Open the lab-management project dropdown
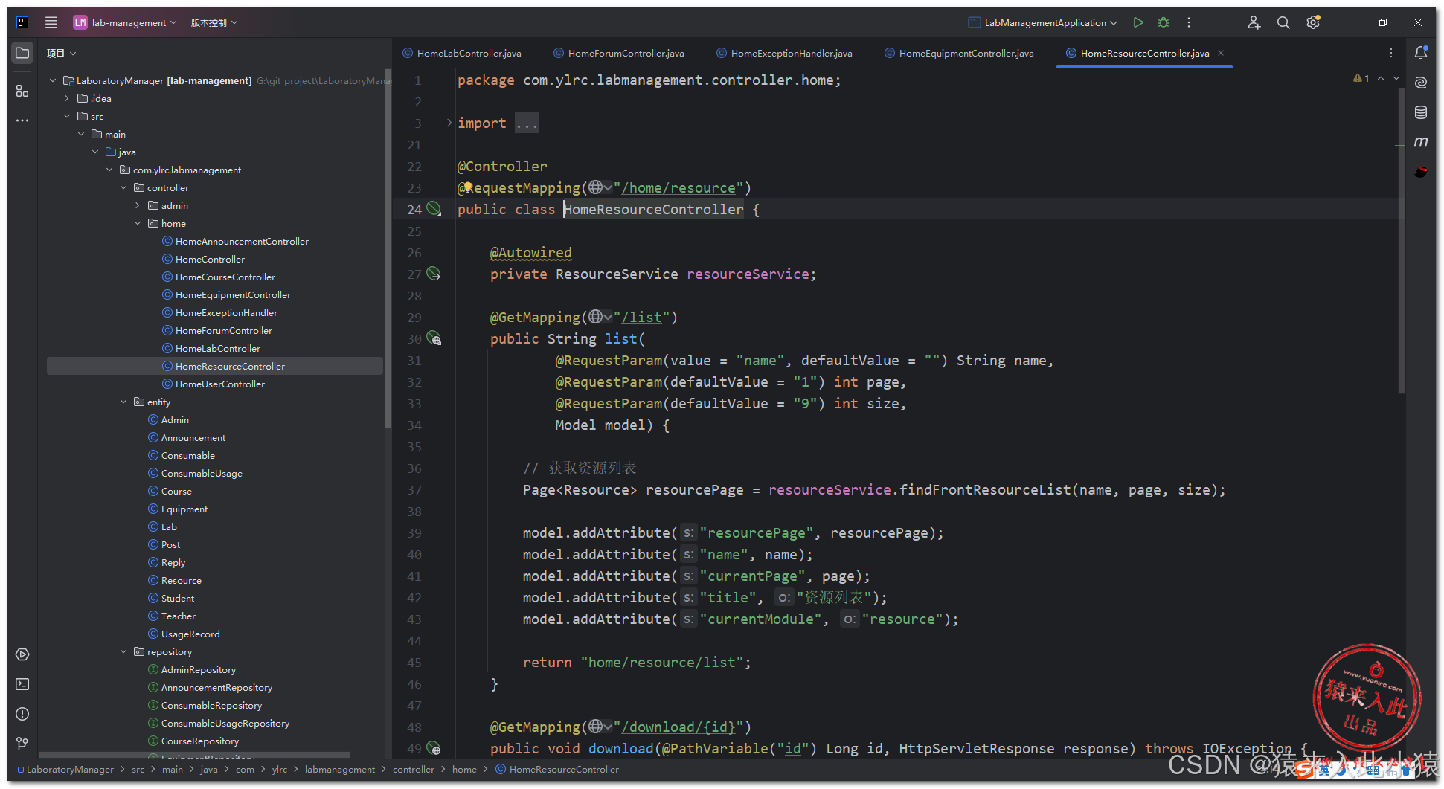The height and width of the screenshot is (789, 1444). click(x=125, y=22)
